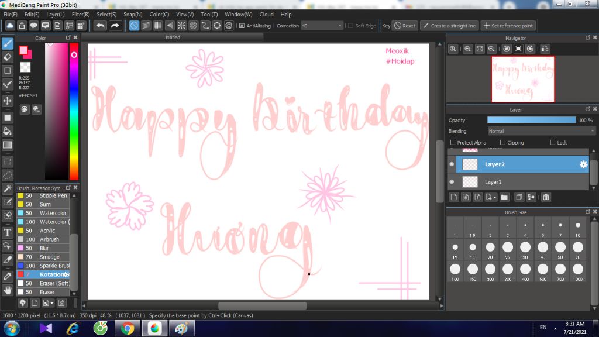Viewport: 599px width, 337px height.
Task: Enable radial snap
Action: pyautogui.click(x=181, y=26)
